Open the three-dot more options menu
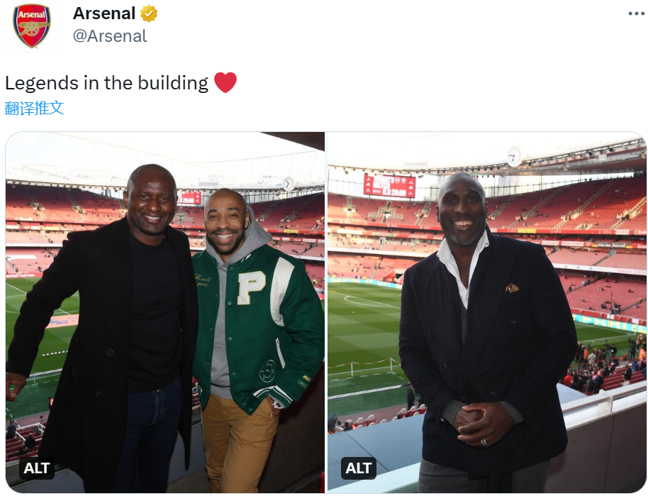This screenshot has width=648, height=496. (636, 13)
